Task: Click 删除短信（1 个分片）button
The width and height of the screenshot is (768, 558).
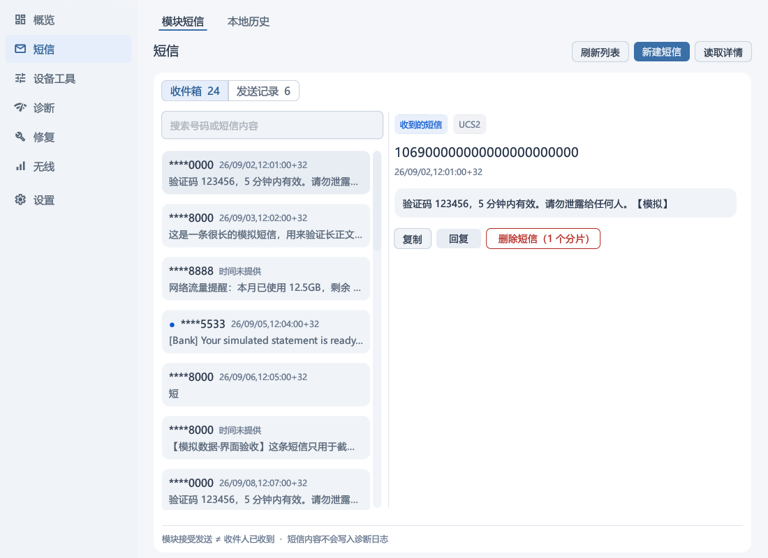Action: [543, 239]
